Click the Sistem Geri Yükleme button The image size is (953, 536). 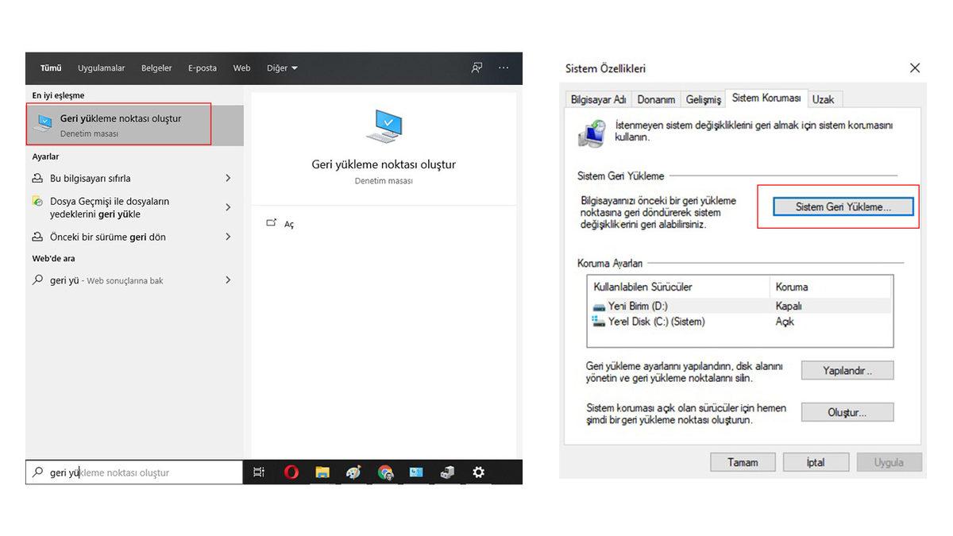pos(843,206)
